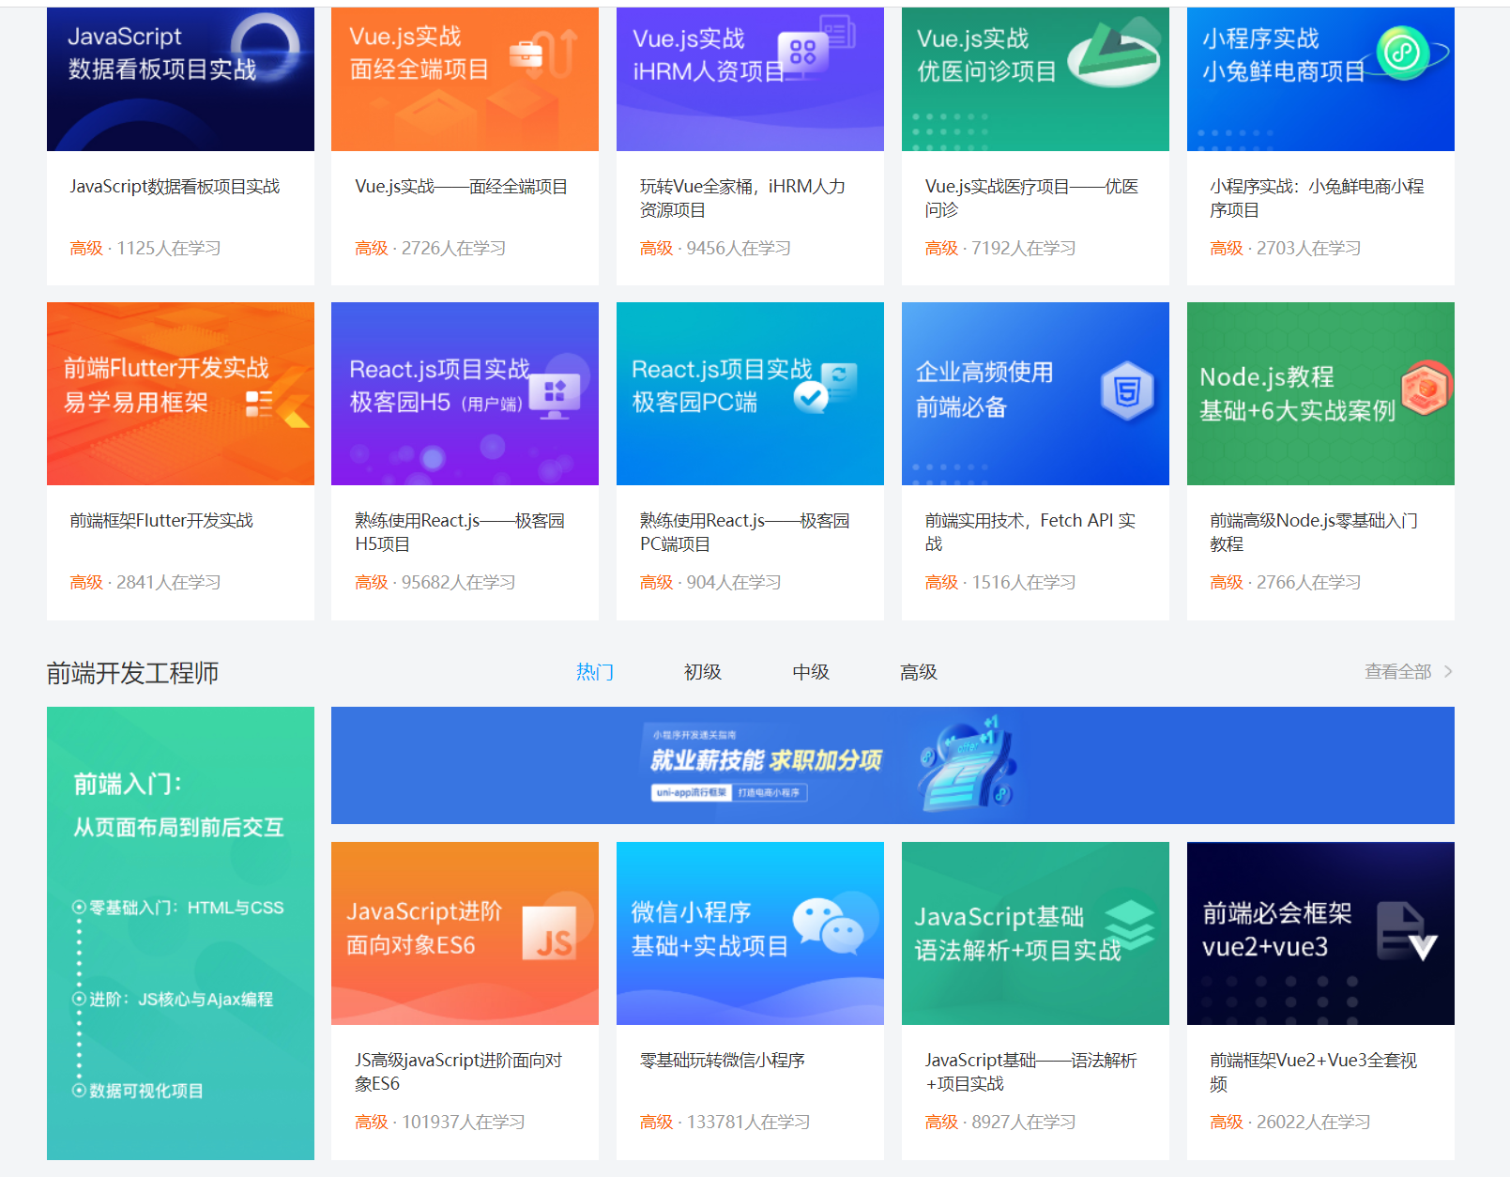Select the 高级 tab
Image resolution: width=1510 pixels, height=1177 pixels.
919,672
